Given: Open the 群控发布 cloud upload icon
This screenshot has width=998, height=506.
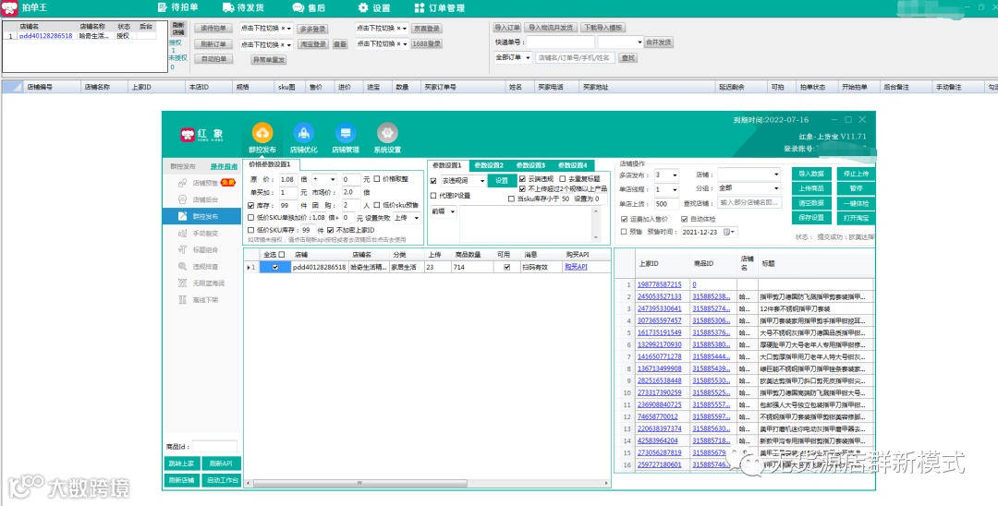Looking at the screenshot, I should 262,133.
